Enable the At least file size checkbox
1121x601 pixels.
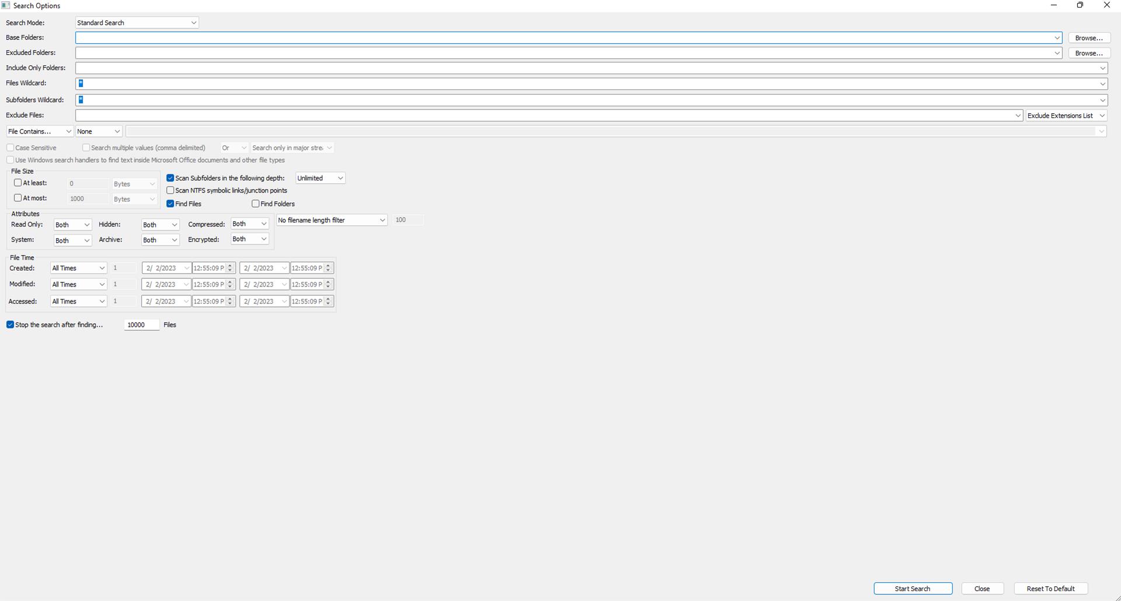tap(18, 183)
